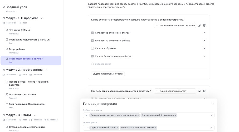239x132 pixels.
Task: Remove answer 'Кнопка Избранное'
Action: click(204, 48)
